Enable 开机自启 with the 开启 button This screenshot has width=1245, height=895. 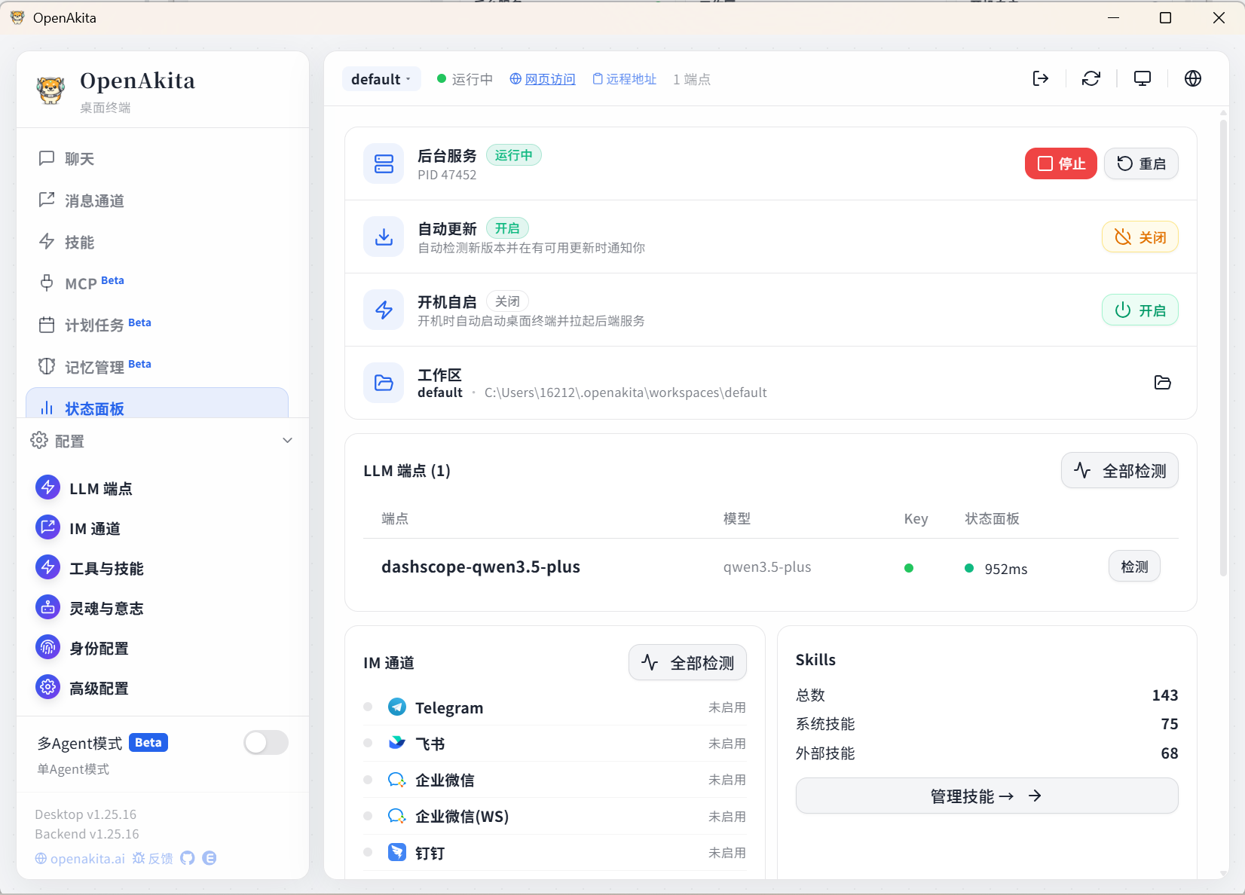pos(1139,310)
